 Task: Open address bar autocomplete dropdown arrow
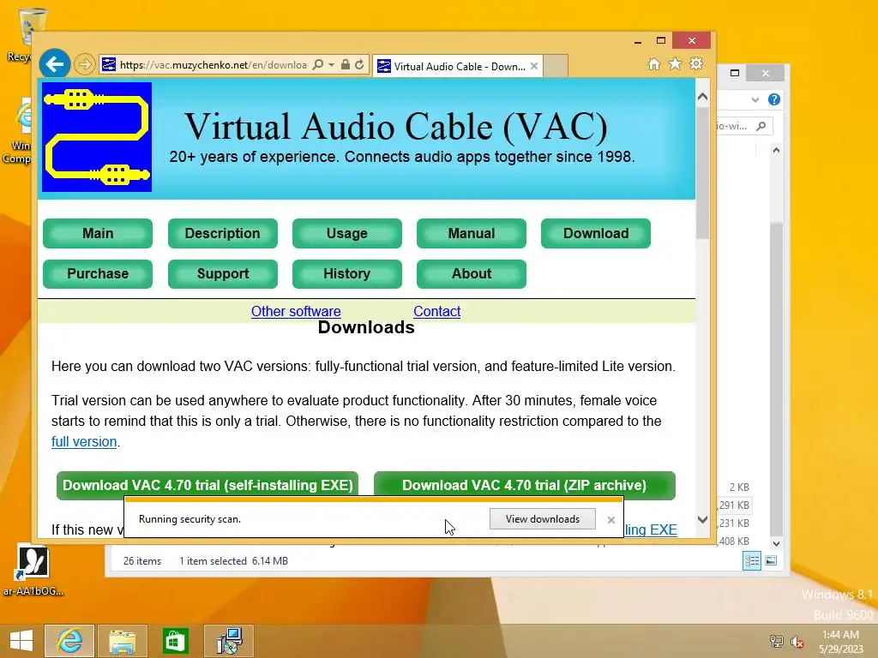pos(331,65)
